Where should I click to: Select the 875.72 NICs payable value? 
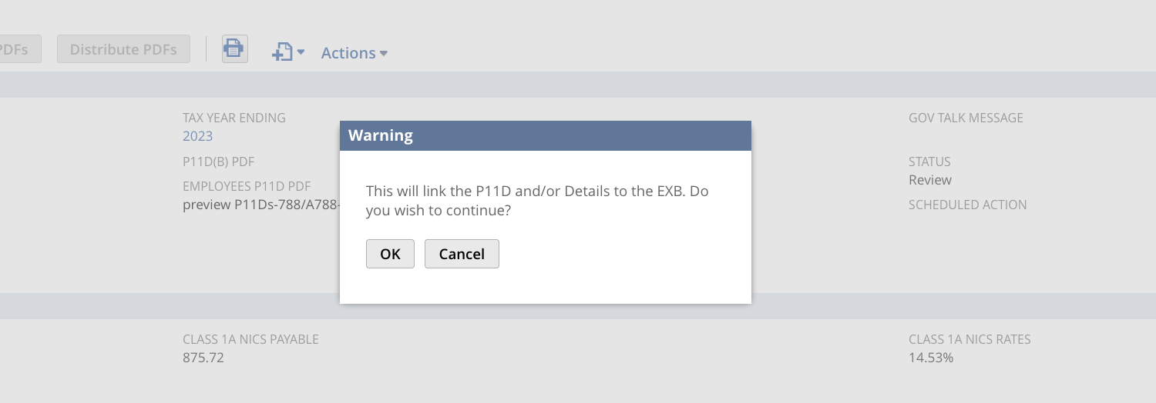click(203, 358)
